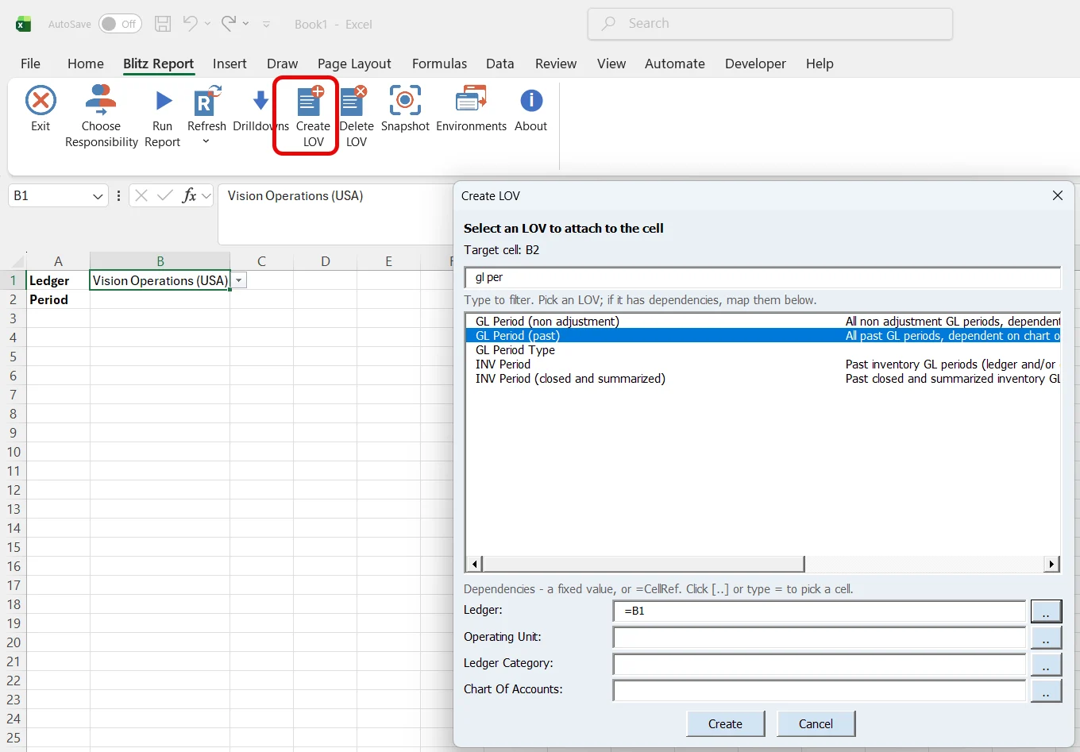Viewport: 1080px width, 752px height.
Task: Click the LOV list scroll right arrow
Action: point(1052,564)
